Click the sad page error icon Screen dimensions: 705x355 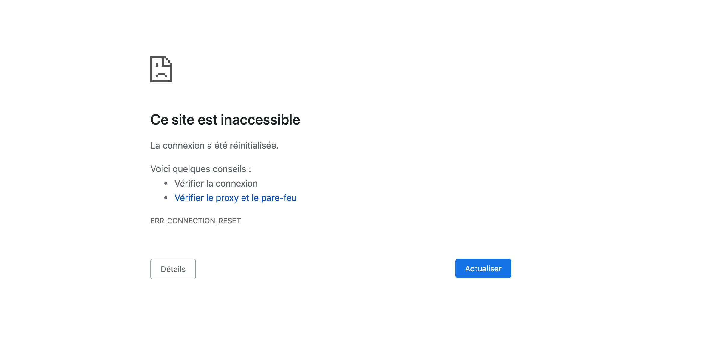click(161, 69)
